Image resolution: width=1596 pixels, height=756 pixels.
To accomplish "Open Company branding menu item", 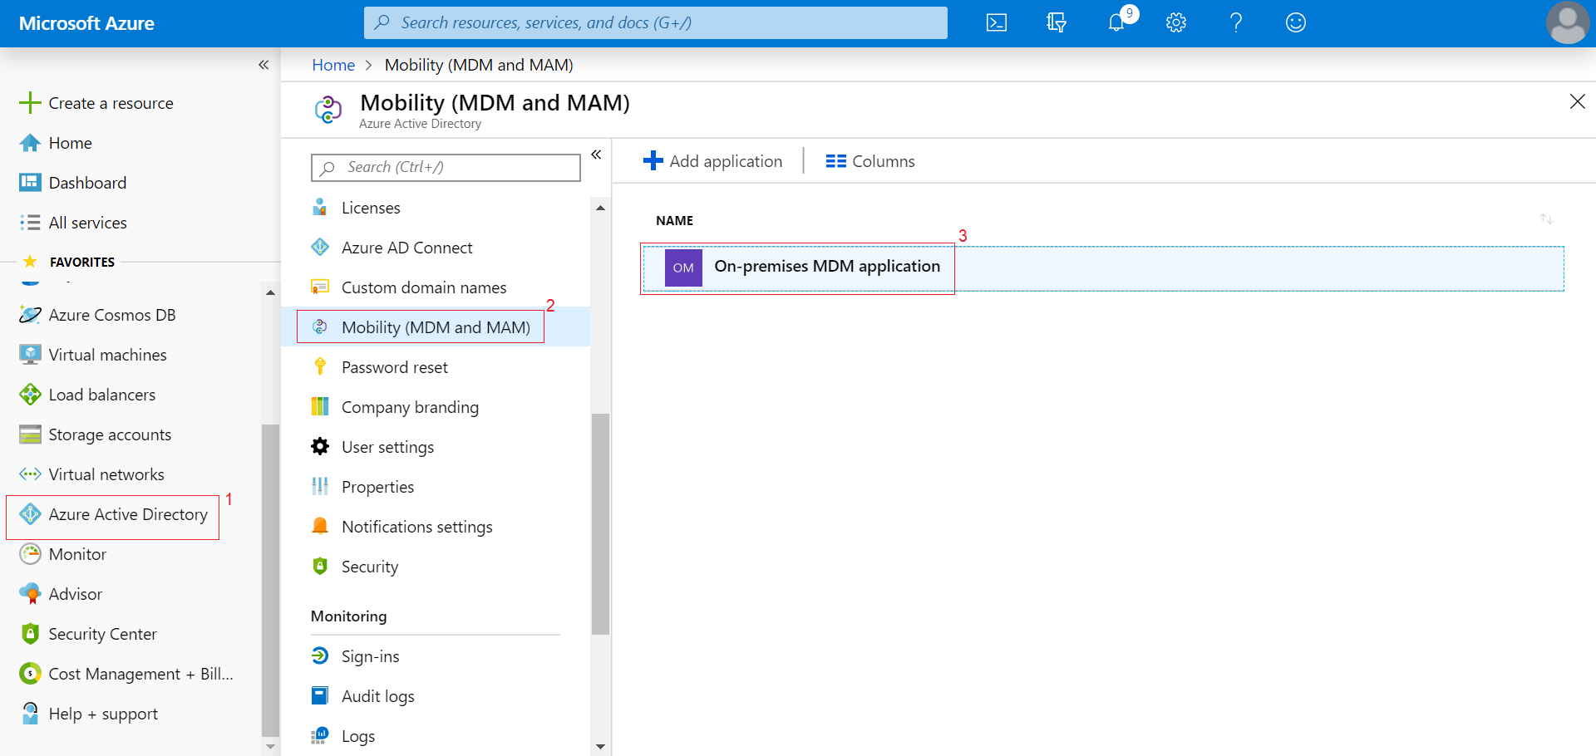I will point(410,407).
